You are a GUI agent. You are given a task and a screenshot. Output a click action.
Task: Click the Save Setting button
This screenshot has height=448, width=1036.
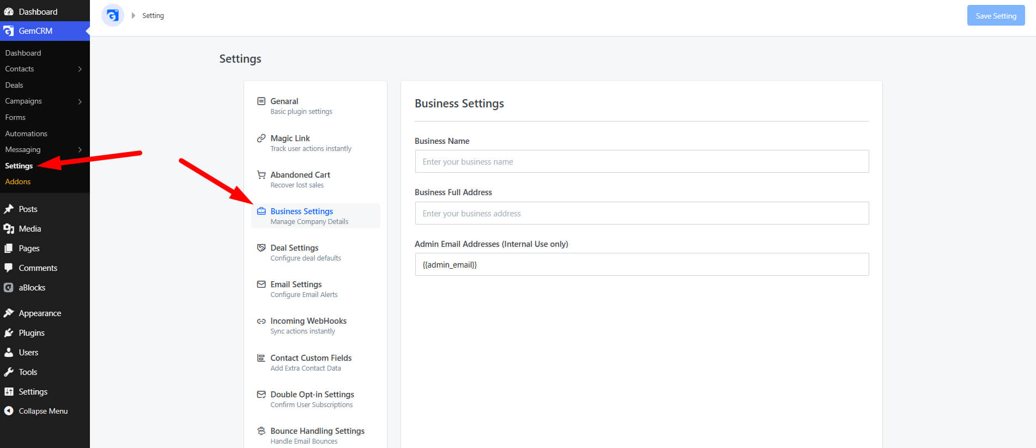coord(996,16)
